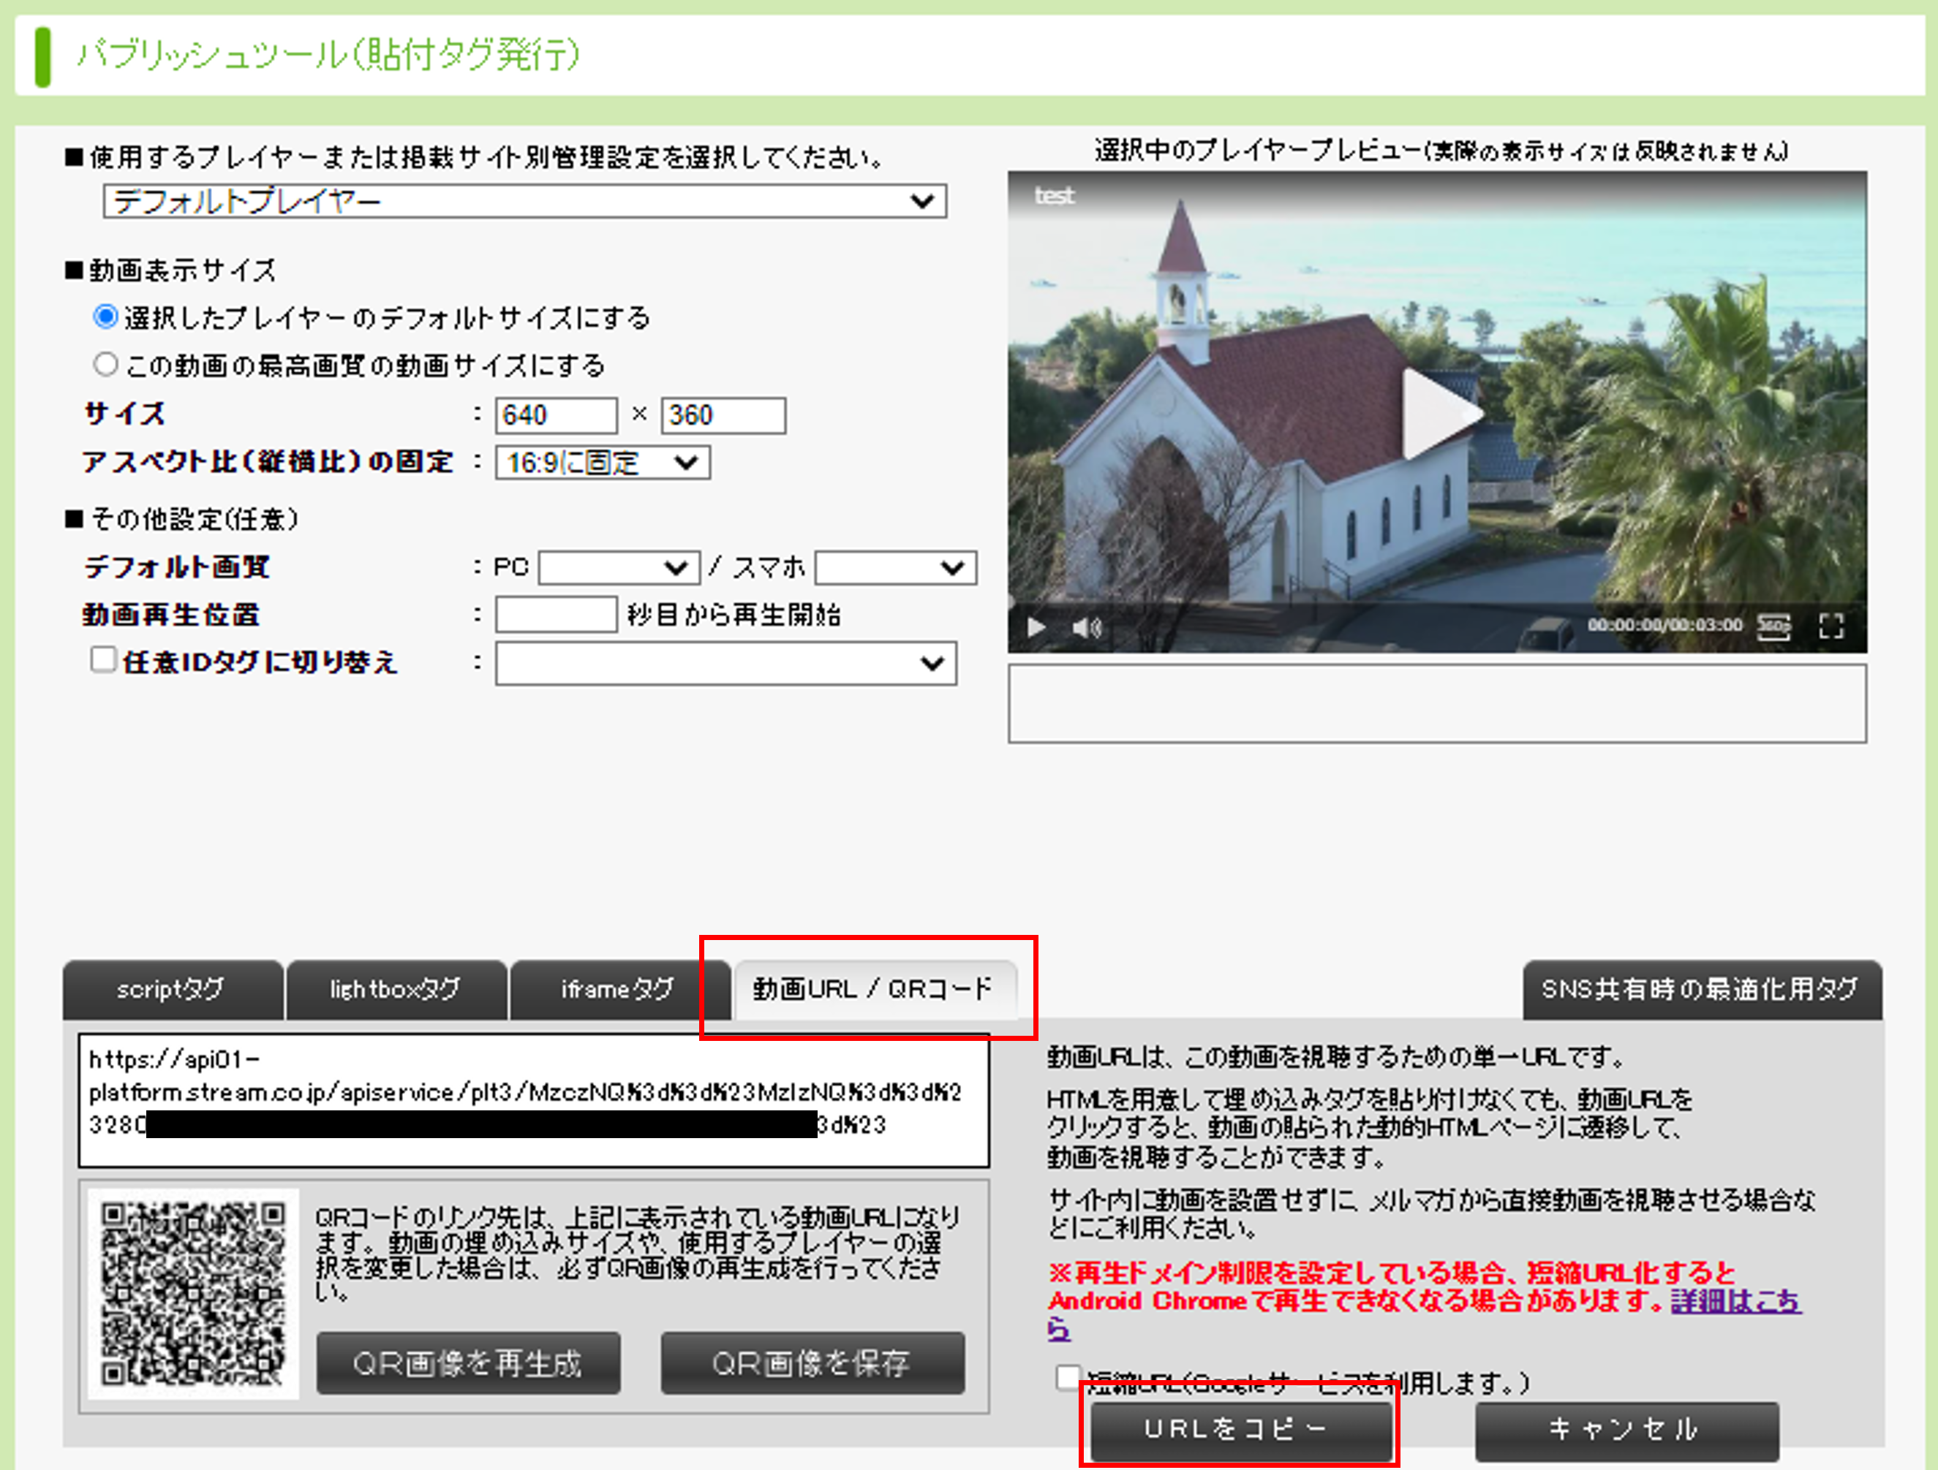Select the player default size radio button
This screenshot has height=1470, width=1938.
[105, 317]
